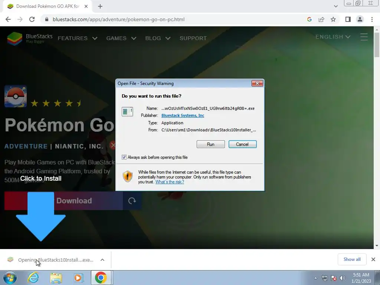Click the network tray icon
This screenshot has width=380, height=285.
pos(324,278)
